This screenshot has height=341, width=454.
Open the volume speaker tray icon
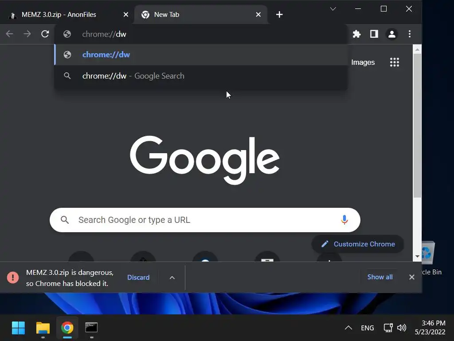click(401, 328)
